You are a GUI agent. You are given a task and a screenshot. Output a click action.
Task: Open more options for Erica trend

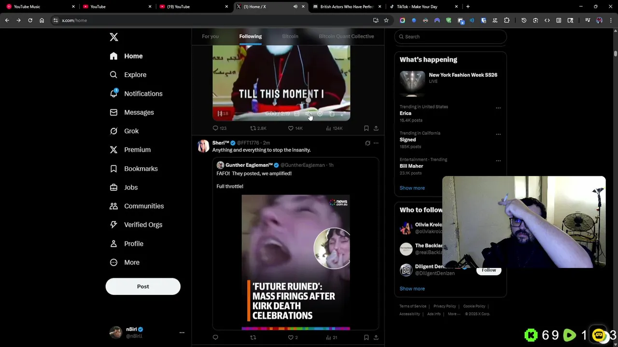click(x=498, y=108)
